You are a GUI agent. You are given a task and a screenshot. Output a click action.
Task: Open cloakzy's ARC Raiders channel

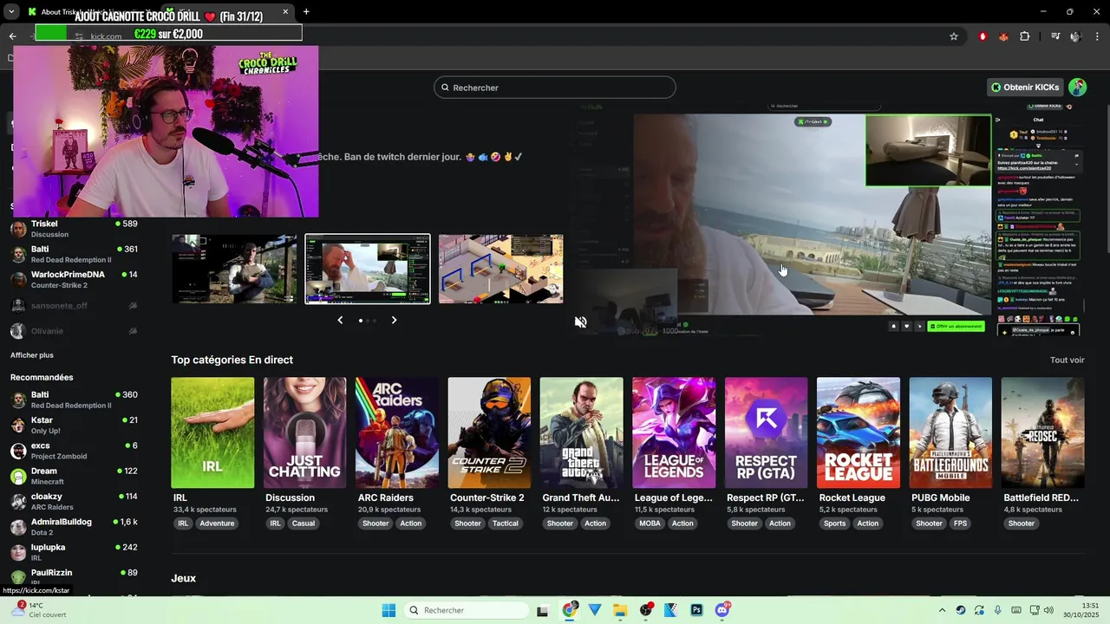[74, 502]
